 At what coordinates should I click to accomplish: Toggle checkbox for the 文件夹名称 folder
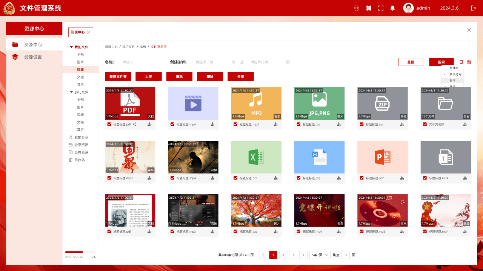[425, 124]
